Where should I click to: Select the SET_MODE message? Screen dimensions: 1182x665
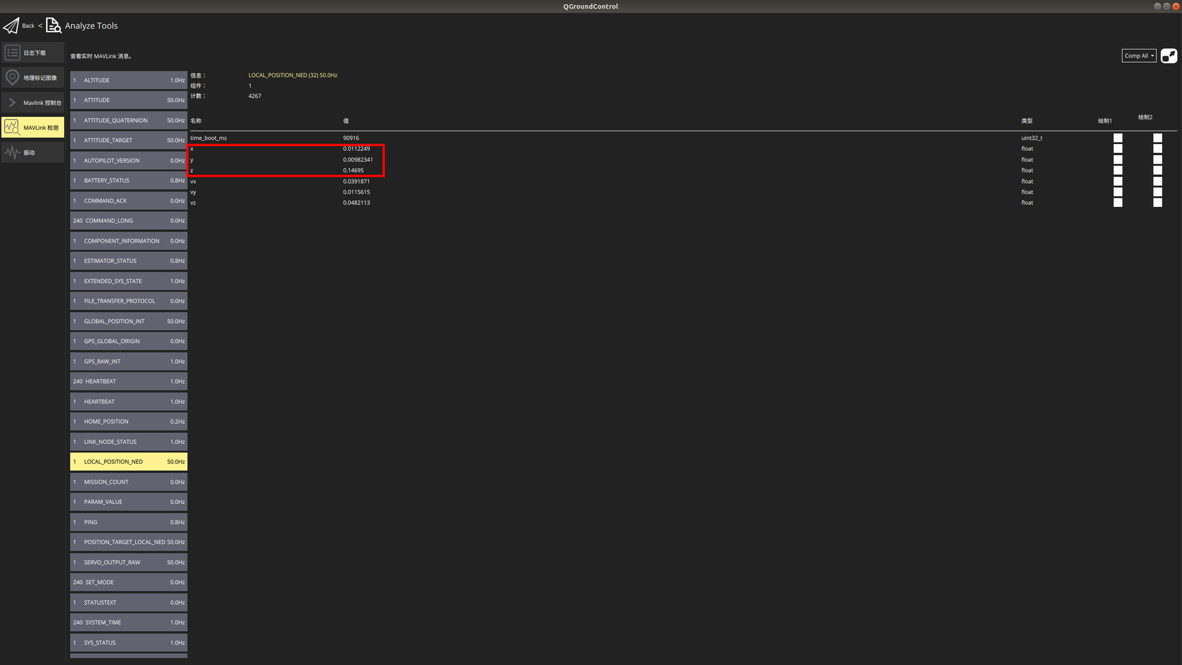[129, 582]
